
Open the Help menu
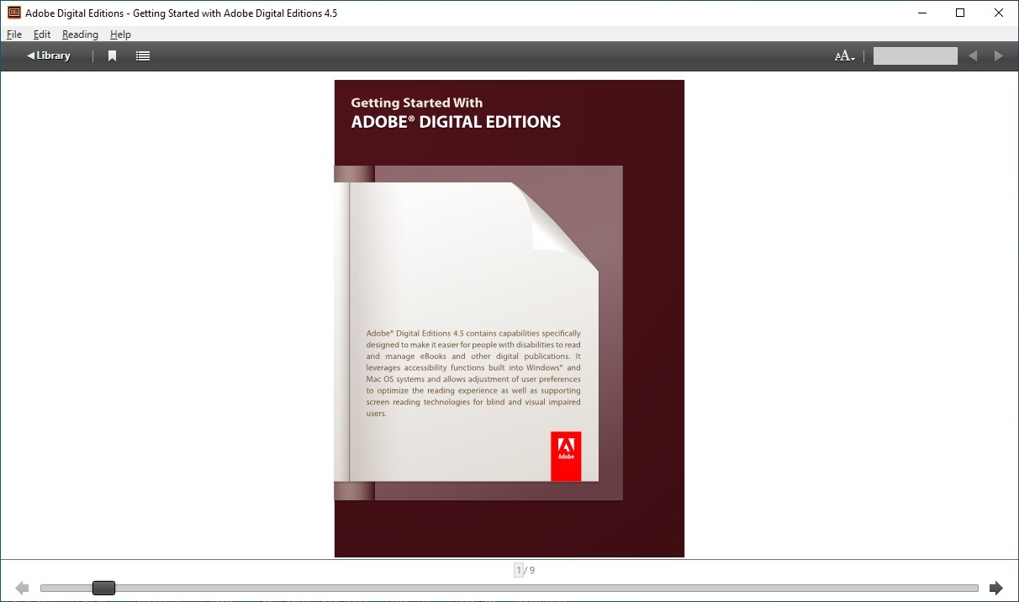point(120,34)
